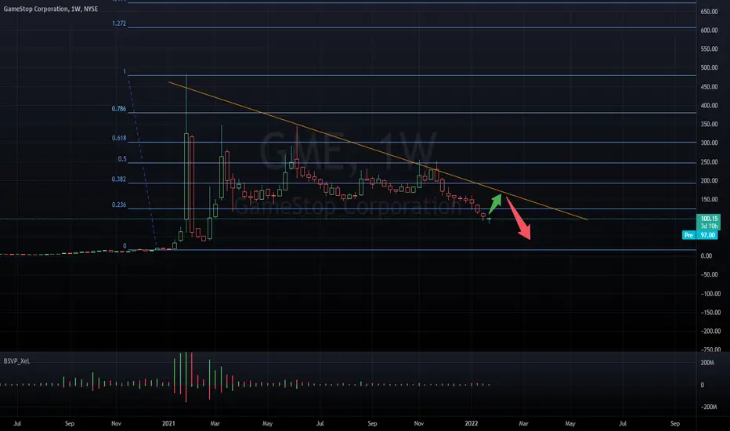Image resolution: width=730 pixels, height=431 pixels.
Task: Click the 550.00 price axis value
Action: (709, 49)
